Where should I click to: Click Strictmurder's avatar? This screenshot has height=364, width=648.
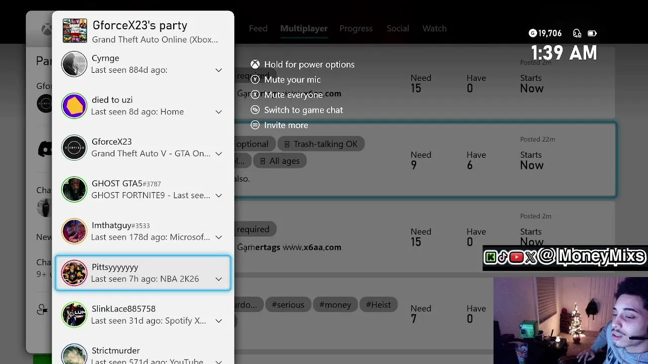click(x=74, y=354)
